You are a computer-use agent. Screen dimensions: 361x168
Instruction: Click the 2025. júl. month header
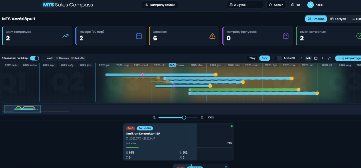[104, 65]
